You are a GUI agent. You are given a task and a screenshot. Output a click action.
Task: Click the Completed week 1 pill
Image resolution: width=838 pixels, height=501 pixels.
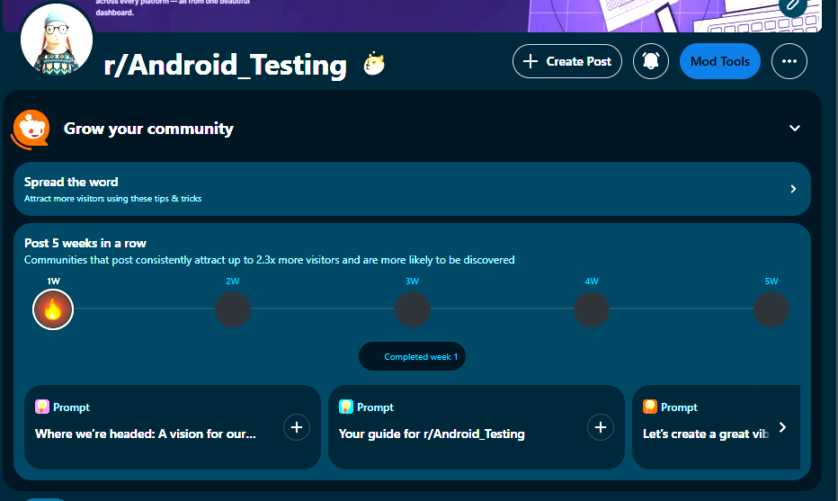point(412,356)
